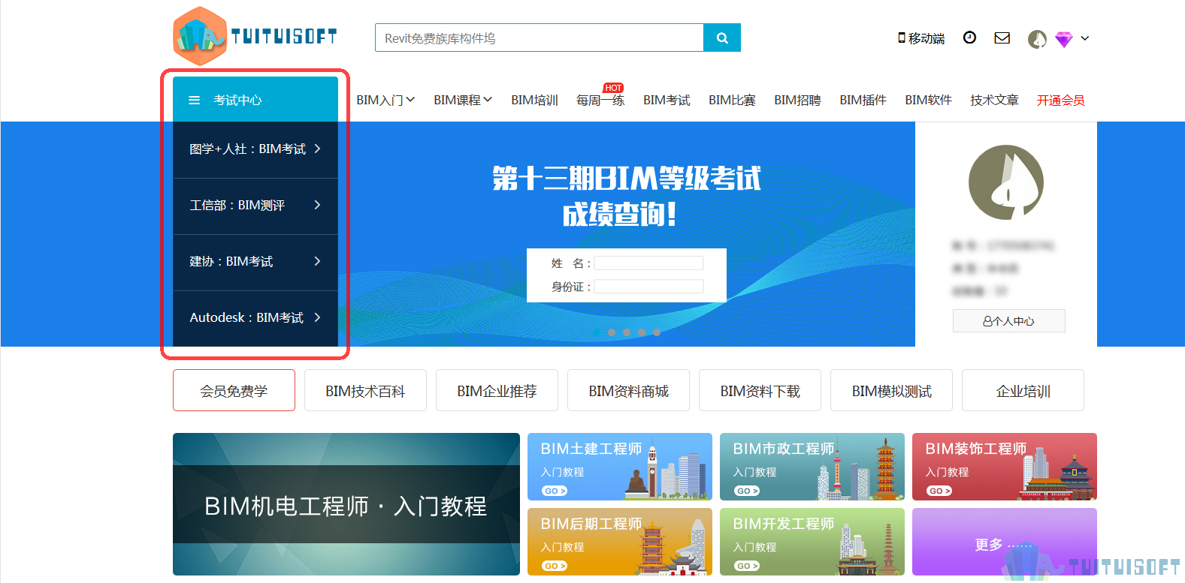Viewport: 1185px width, 583px height.
Task: Click GO on BIM后期工程师 card
Action: coord(555,566)
